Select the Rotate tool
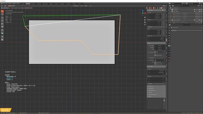 pos(2,21)
